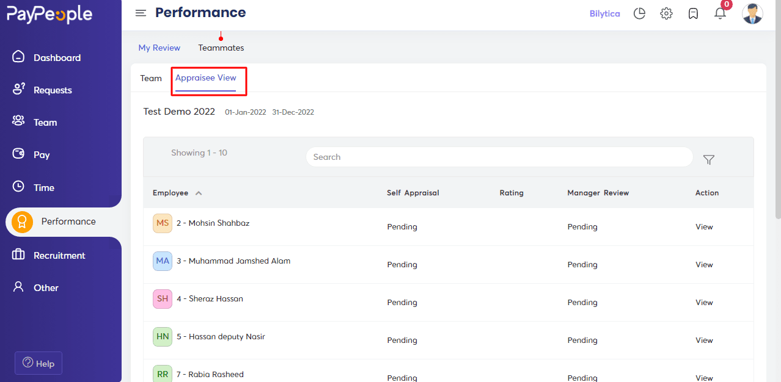Viewport: 781px width, 382px height.
Task: Click the Requests sidebar icon
Action: [x=19, y=89]
